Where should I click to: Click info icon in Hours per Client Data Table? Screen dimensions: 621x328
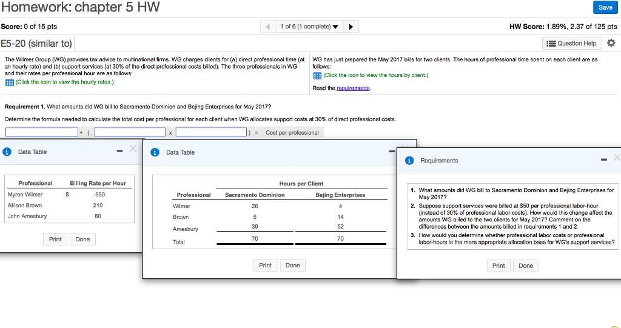155,152
